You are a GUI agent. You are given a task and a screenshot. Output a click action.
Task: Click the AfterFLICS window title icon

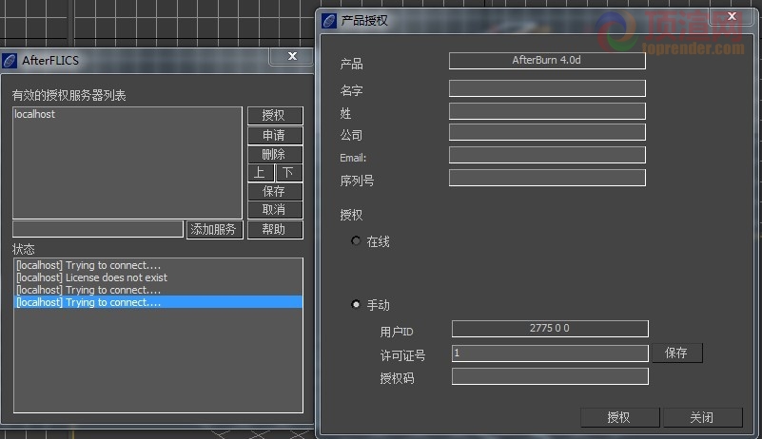[x=10, y=61]
